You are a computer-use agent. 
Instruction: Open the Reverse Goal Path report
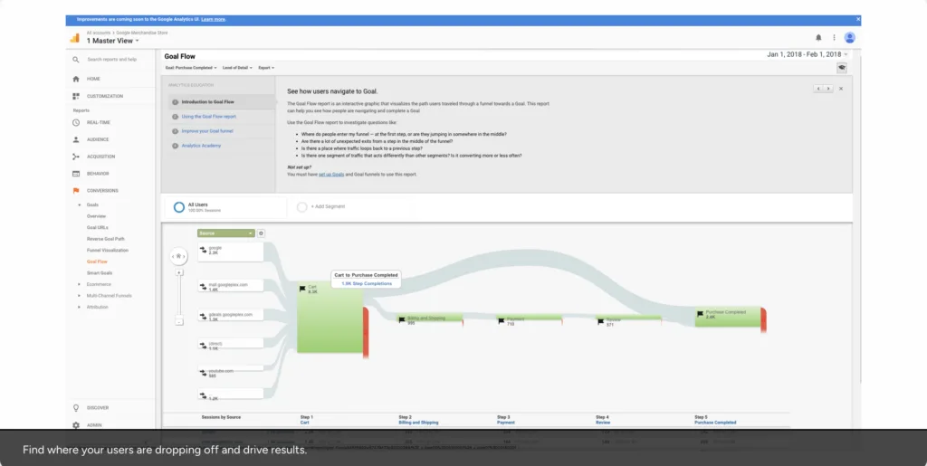coord(106,239)
